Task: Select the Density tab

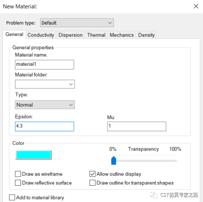Action: 146,35
